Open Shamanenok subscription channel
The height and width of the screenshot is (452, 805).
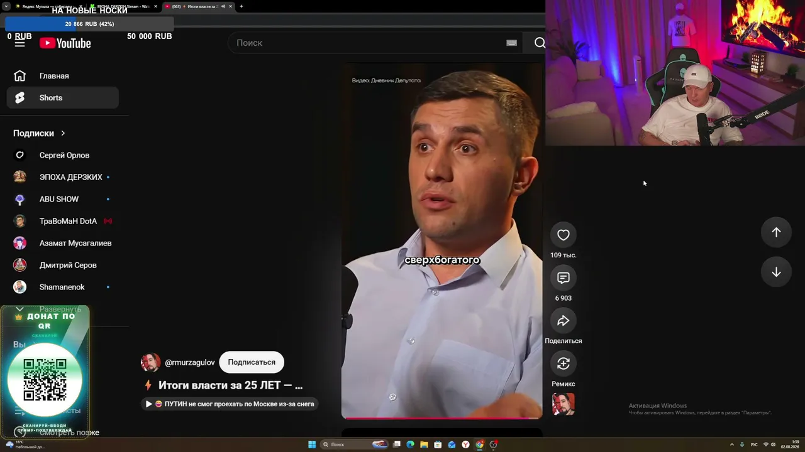63,287
